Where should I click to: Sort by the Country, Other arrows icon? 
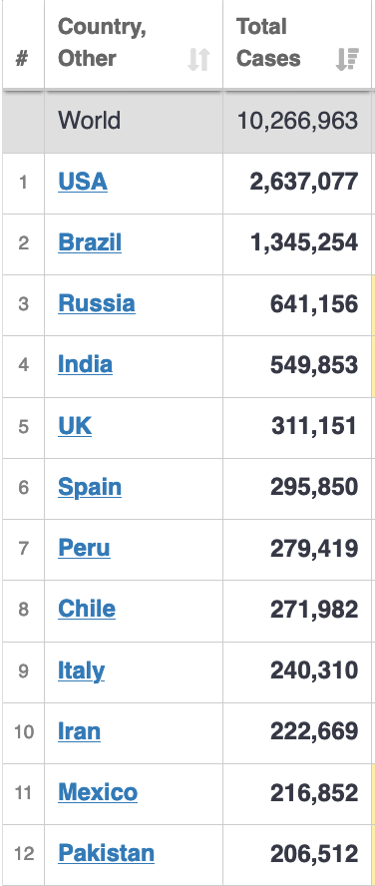[x=198, y=59]
